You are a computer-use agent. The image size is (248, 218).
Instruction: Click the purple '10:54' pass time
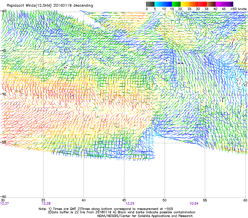[x=194, y=204]
